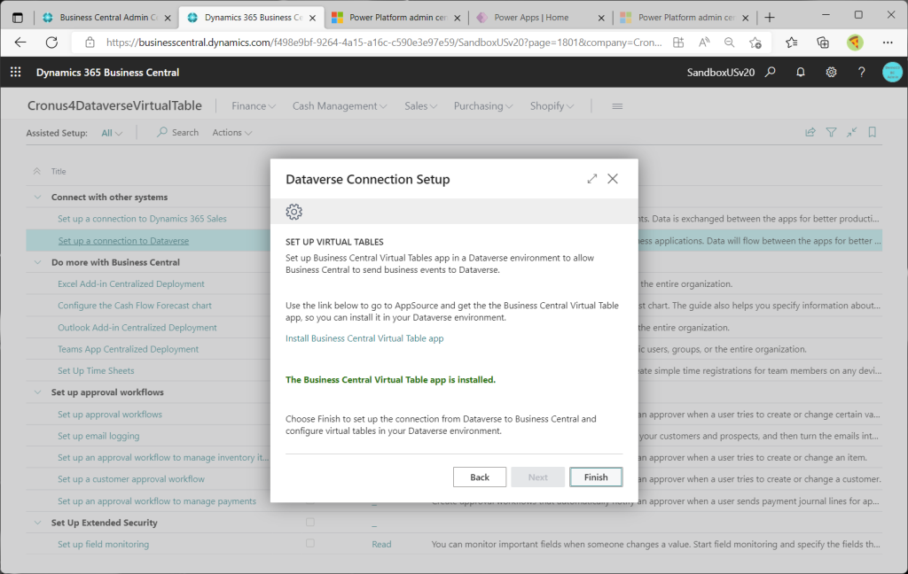Expand the Finance menu

click(254, 106)
